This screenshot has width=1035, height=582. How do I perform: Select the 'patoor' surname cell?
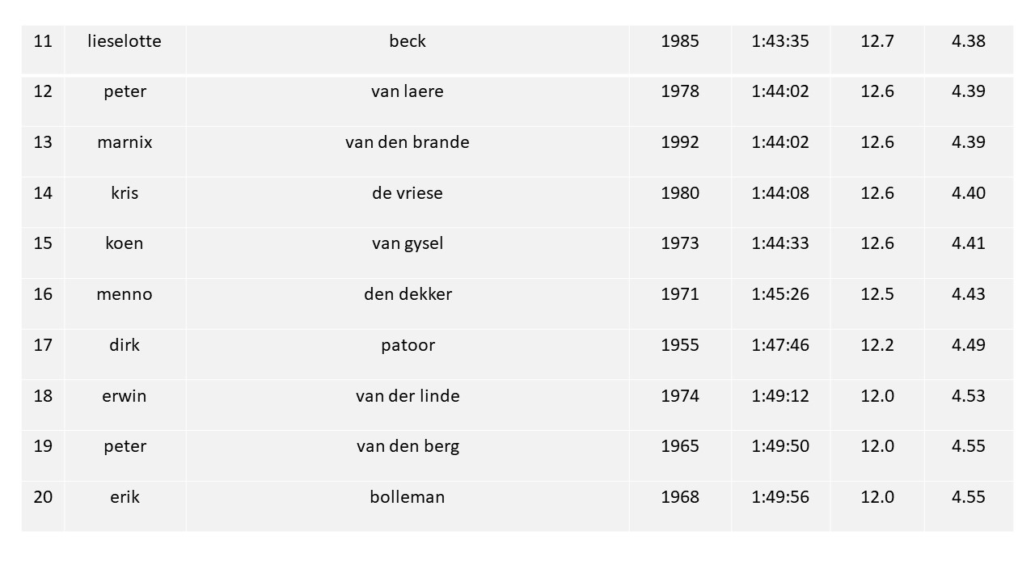click(408, 355)
